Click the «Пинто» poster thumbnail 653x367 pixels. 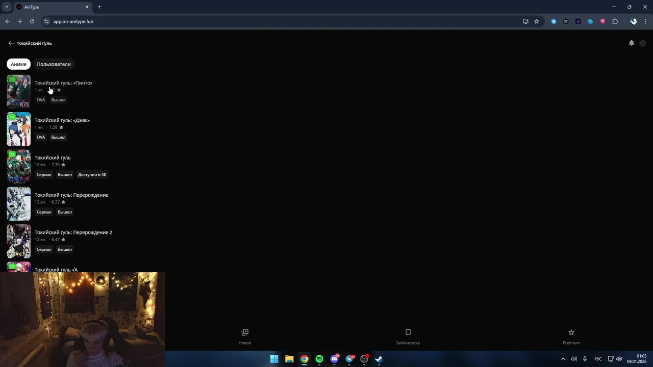click(18, 92)
